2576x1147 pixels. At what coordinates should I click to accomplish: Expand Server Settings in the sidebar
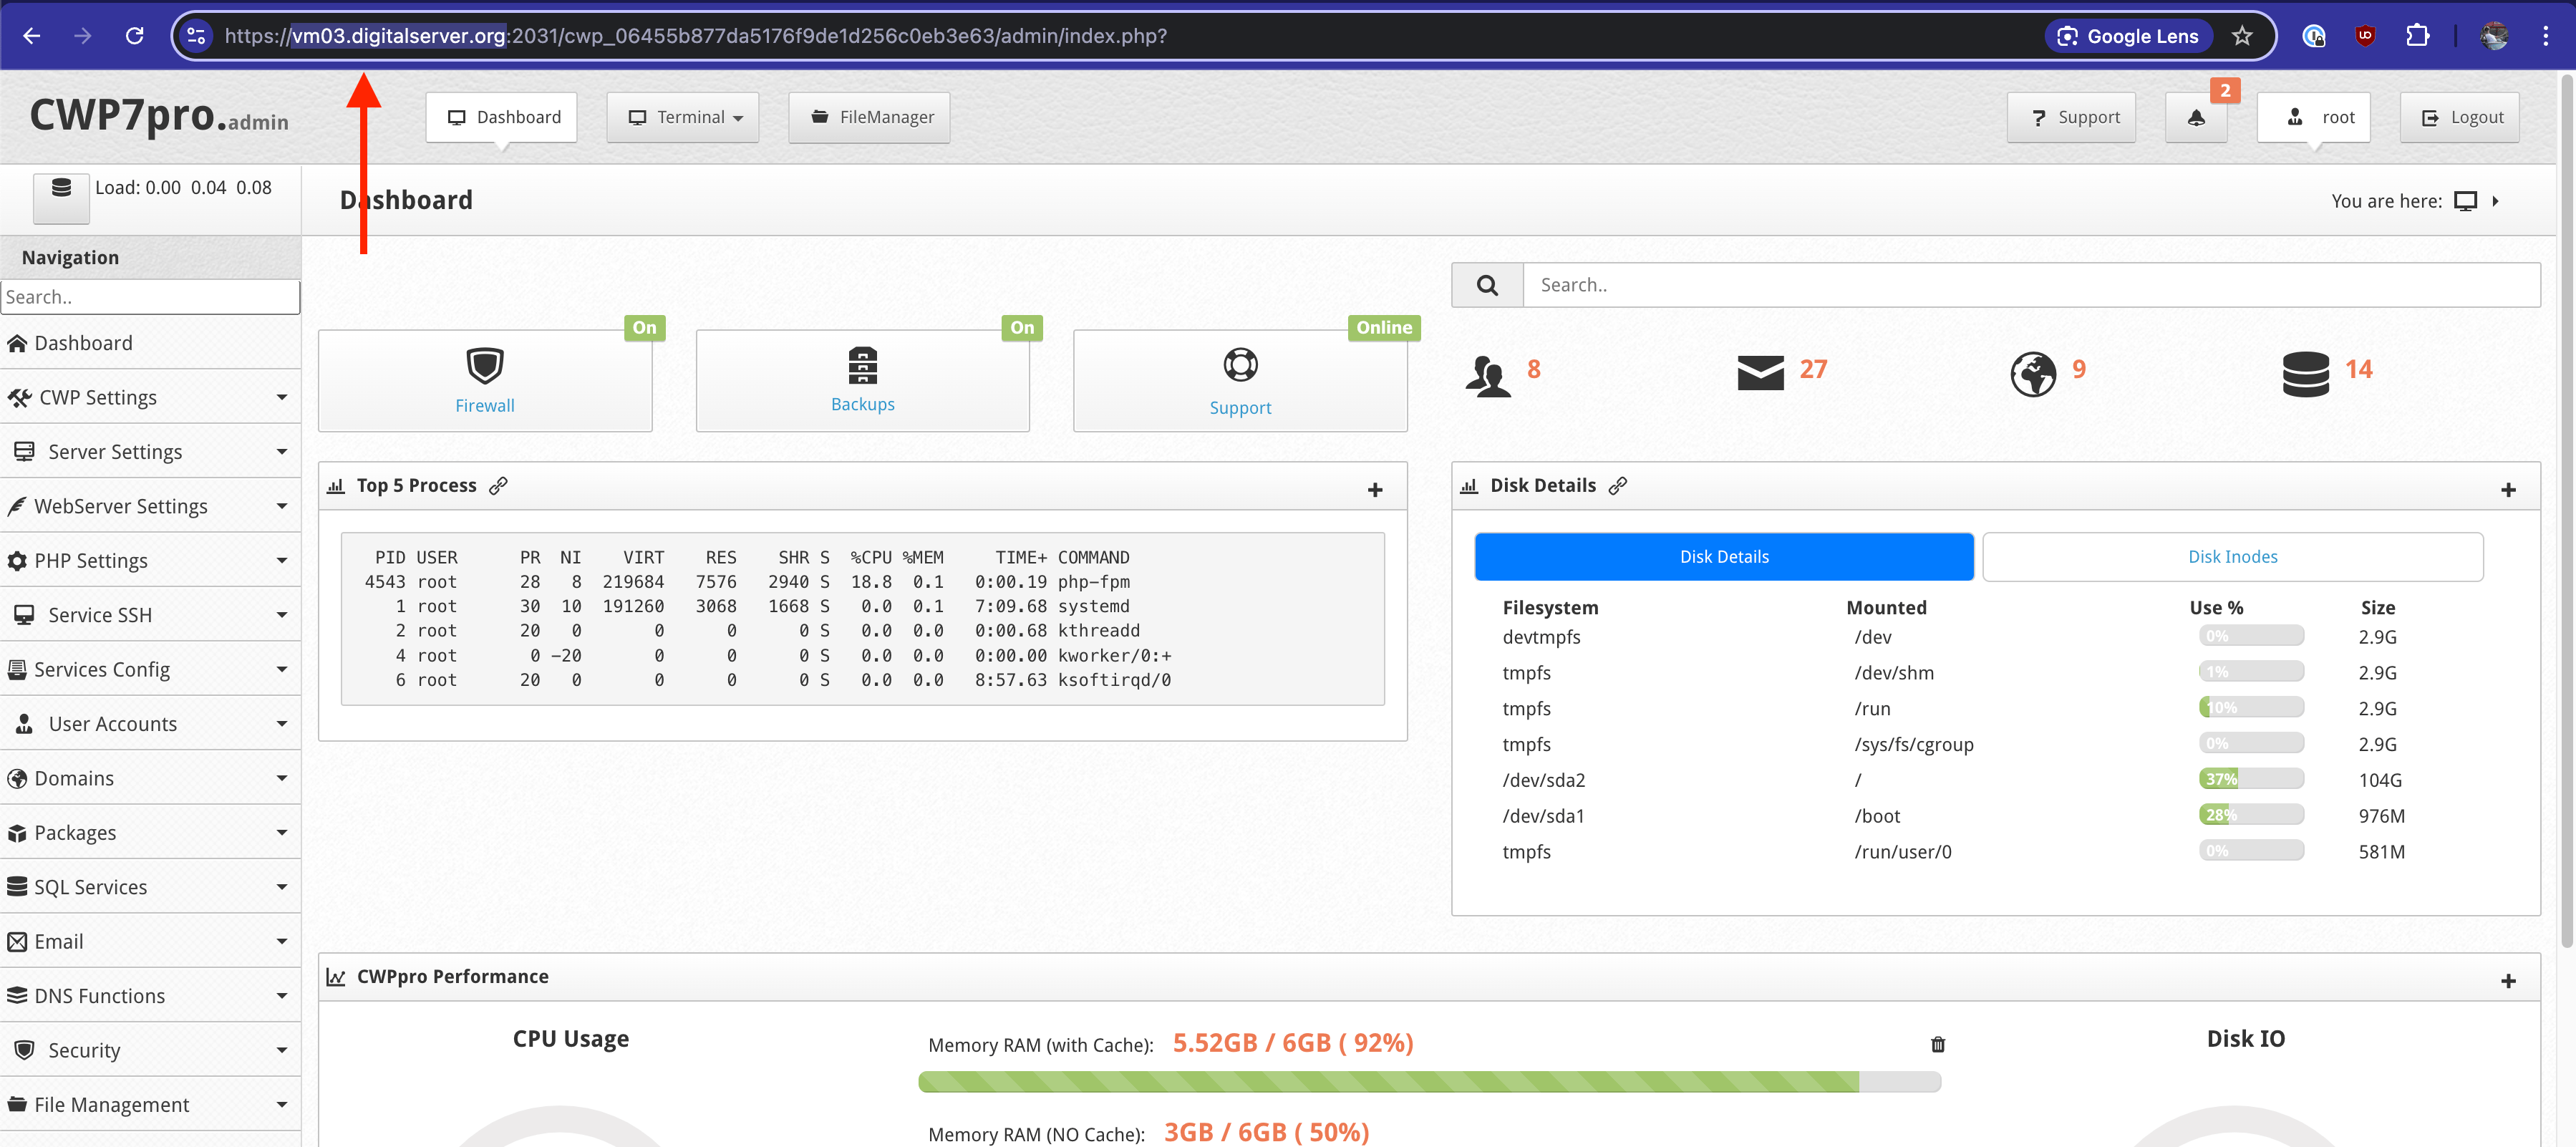[150, 451]
